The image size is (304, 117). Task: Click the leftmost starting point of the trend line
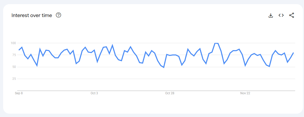(19, 50)
